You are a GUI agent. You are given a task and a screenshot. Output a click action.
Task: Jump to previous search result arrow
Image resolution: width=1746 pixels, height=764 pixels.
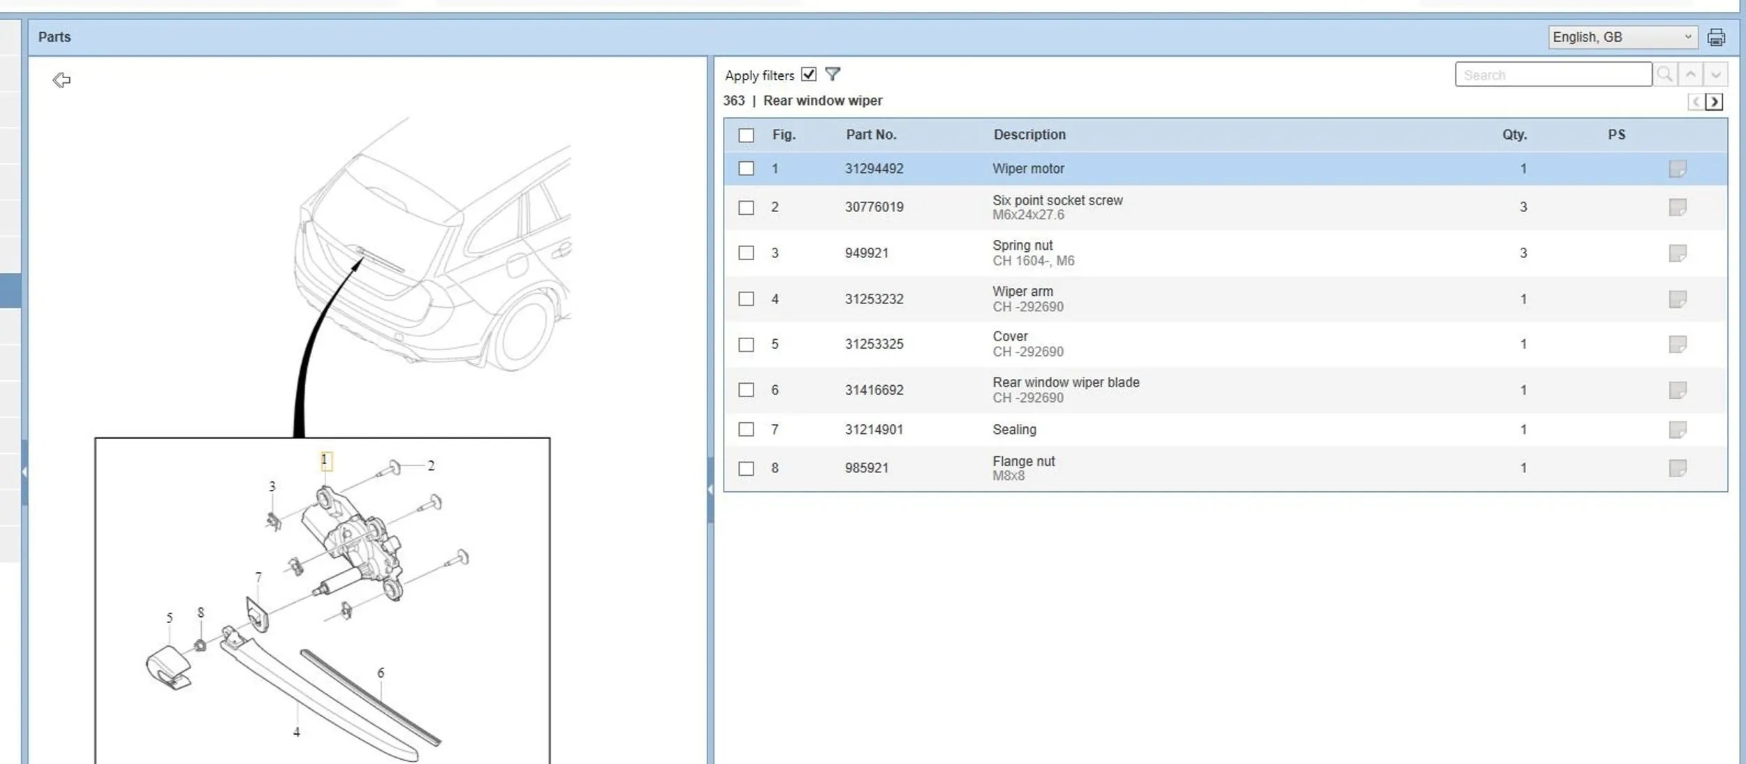click(x=1690, y=74)
